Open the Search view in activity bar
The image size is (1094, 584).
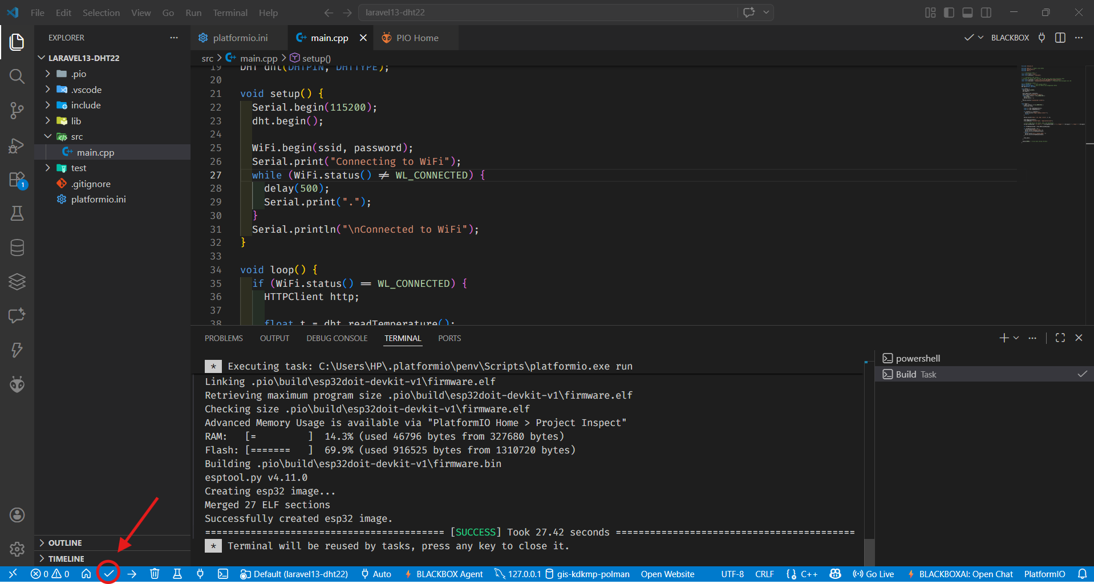(x=17, y=76)
